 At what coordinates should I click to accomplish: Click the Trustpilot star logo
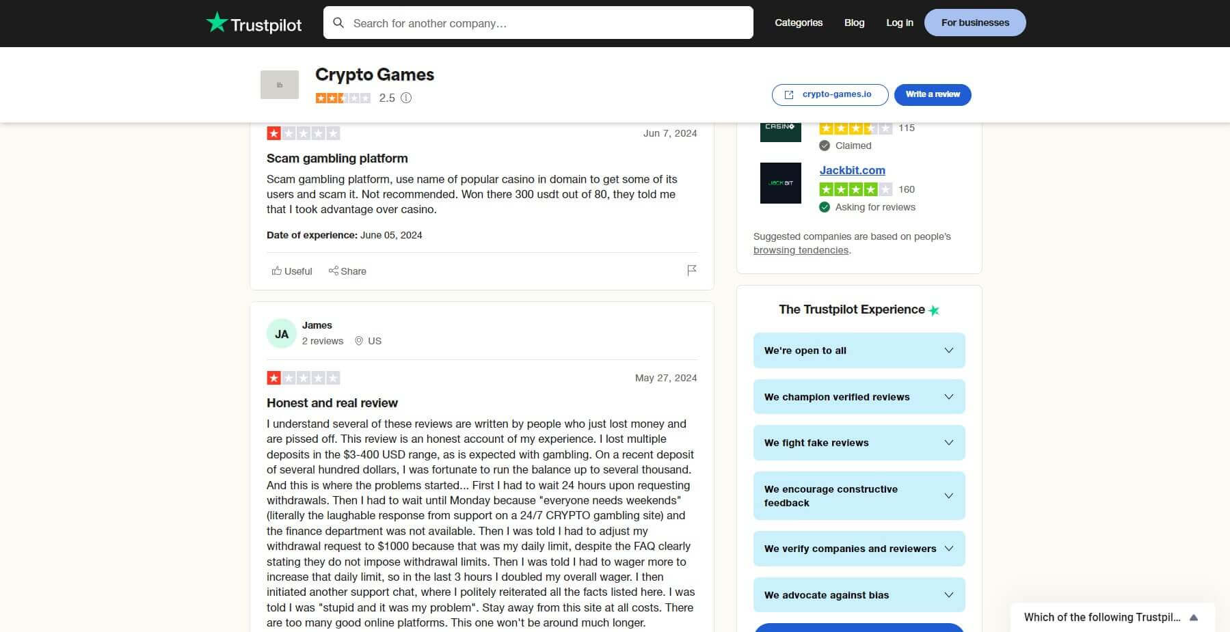(216, 22)
